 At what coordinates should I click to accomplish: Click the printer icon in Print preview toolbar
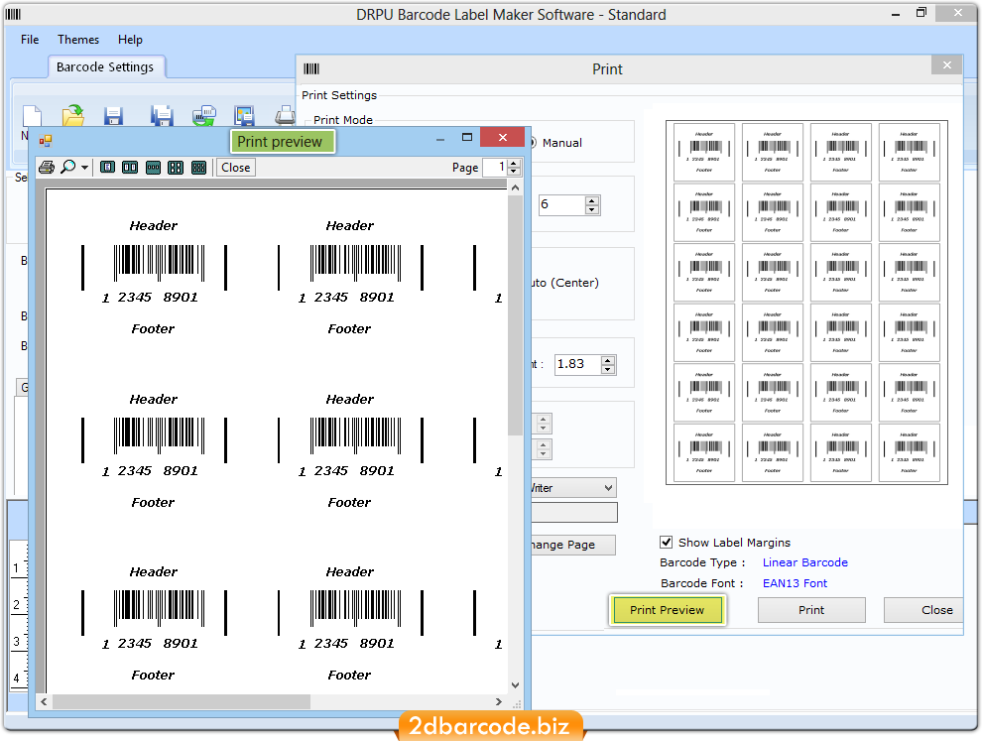pos(47,168)
